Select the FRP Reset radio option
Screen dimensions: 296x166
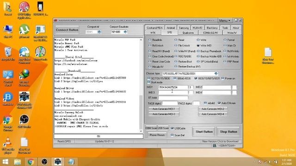coord(231,61)
